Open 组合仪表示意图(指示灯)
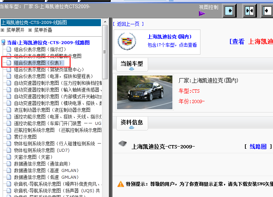The width and height of the screenshot is (273, 197). 40,49
